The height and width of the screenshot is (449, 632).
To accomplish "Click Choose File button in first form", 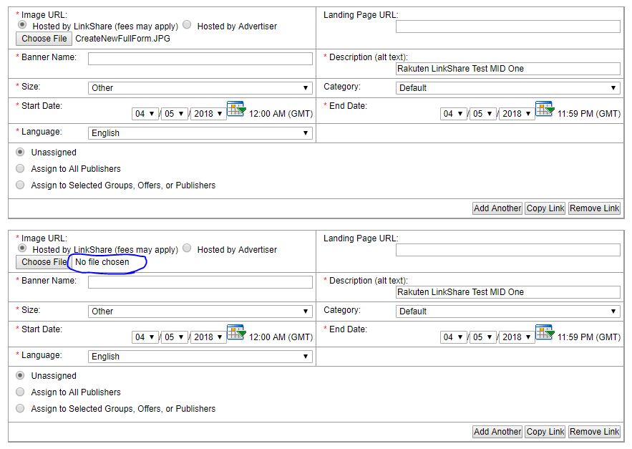I will point(44,39).
